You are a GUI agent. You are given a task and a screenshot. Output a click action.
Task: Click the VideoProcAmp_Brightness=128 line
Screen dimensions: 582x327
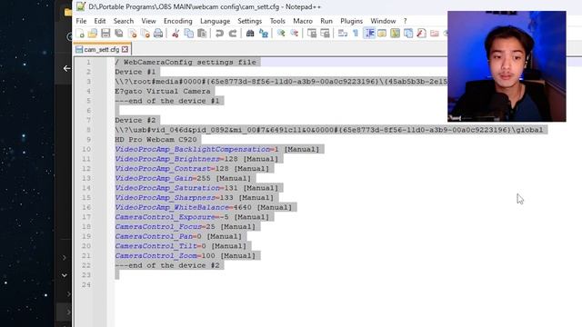(196, 159)
